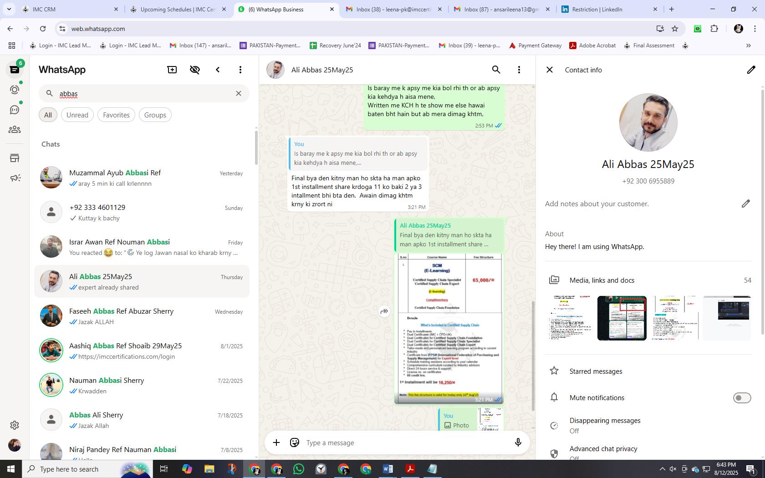Open the first media thumbnail

tap(570, 318)
